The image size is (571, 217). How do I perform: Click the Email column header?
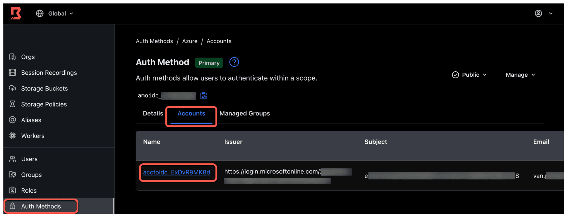(541, 142)
